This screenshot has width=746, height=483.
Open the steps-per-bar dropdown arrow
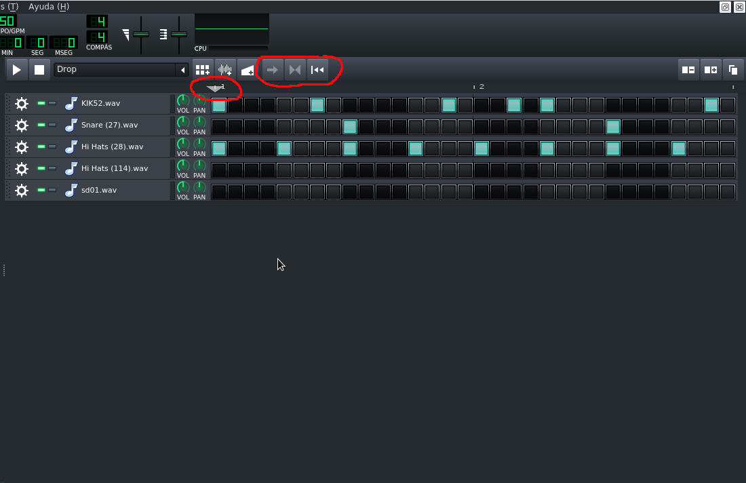tap(216, 88)
